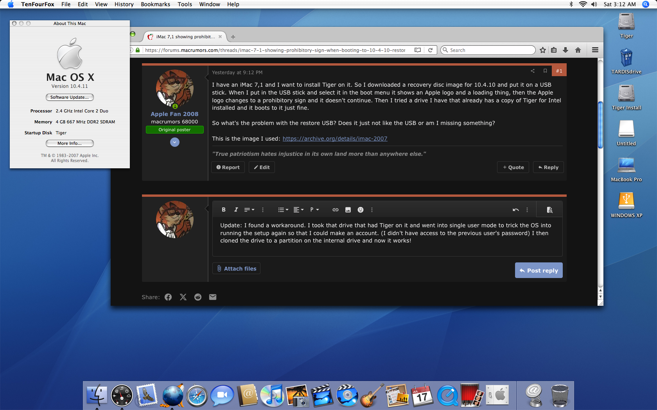
Task: Click the browser vertical scrollbar thumb
Action: [600, 125]
